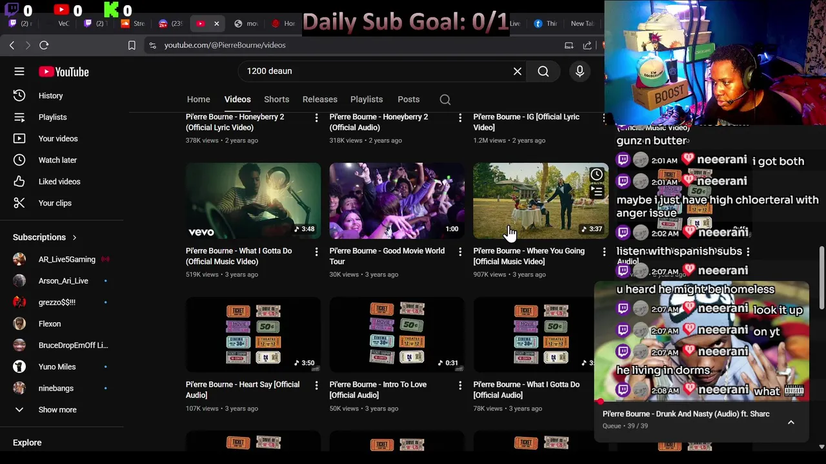Click IG [Official Lyric Video] title
This screenshot has height=464, width=826.
526,122
